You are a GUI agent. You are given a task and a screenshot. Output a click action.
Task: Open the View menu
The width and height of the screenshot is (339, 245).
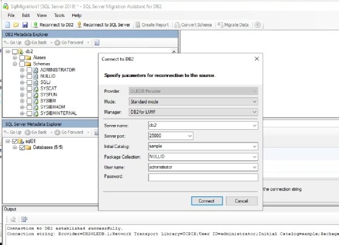pos(42,15)
